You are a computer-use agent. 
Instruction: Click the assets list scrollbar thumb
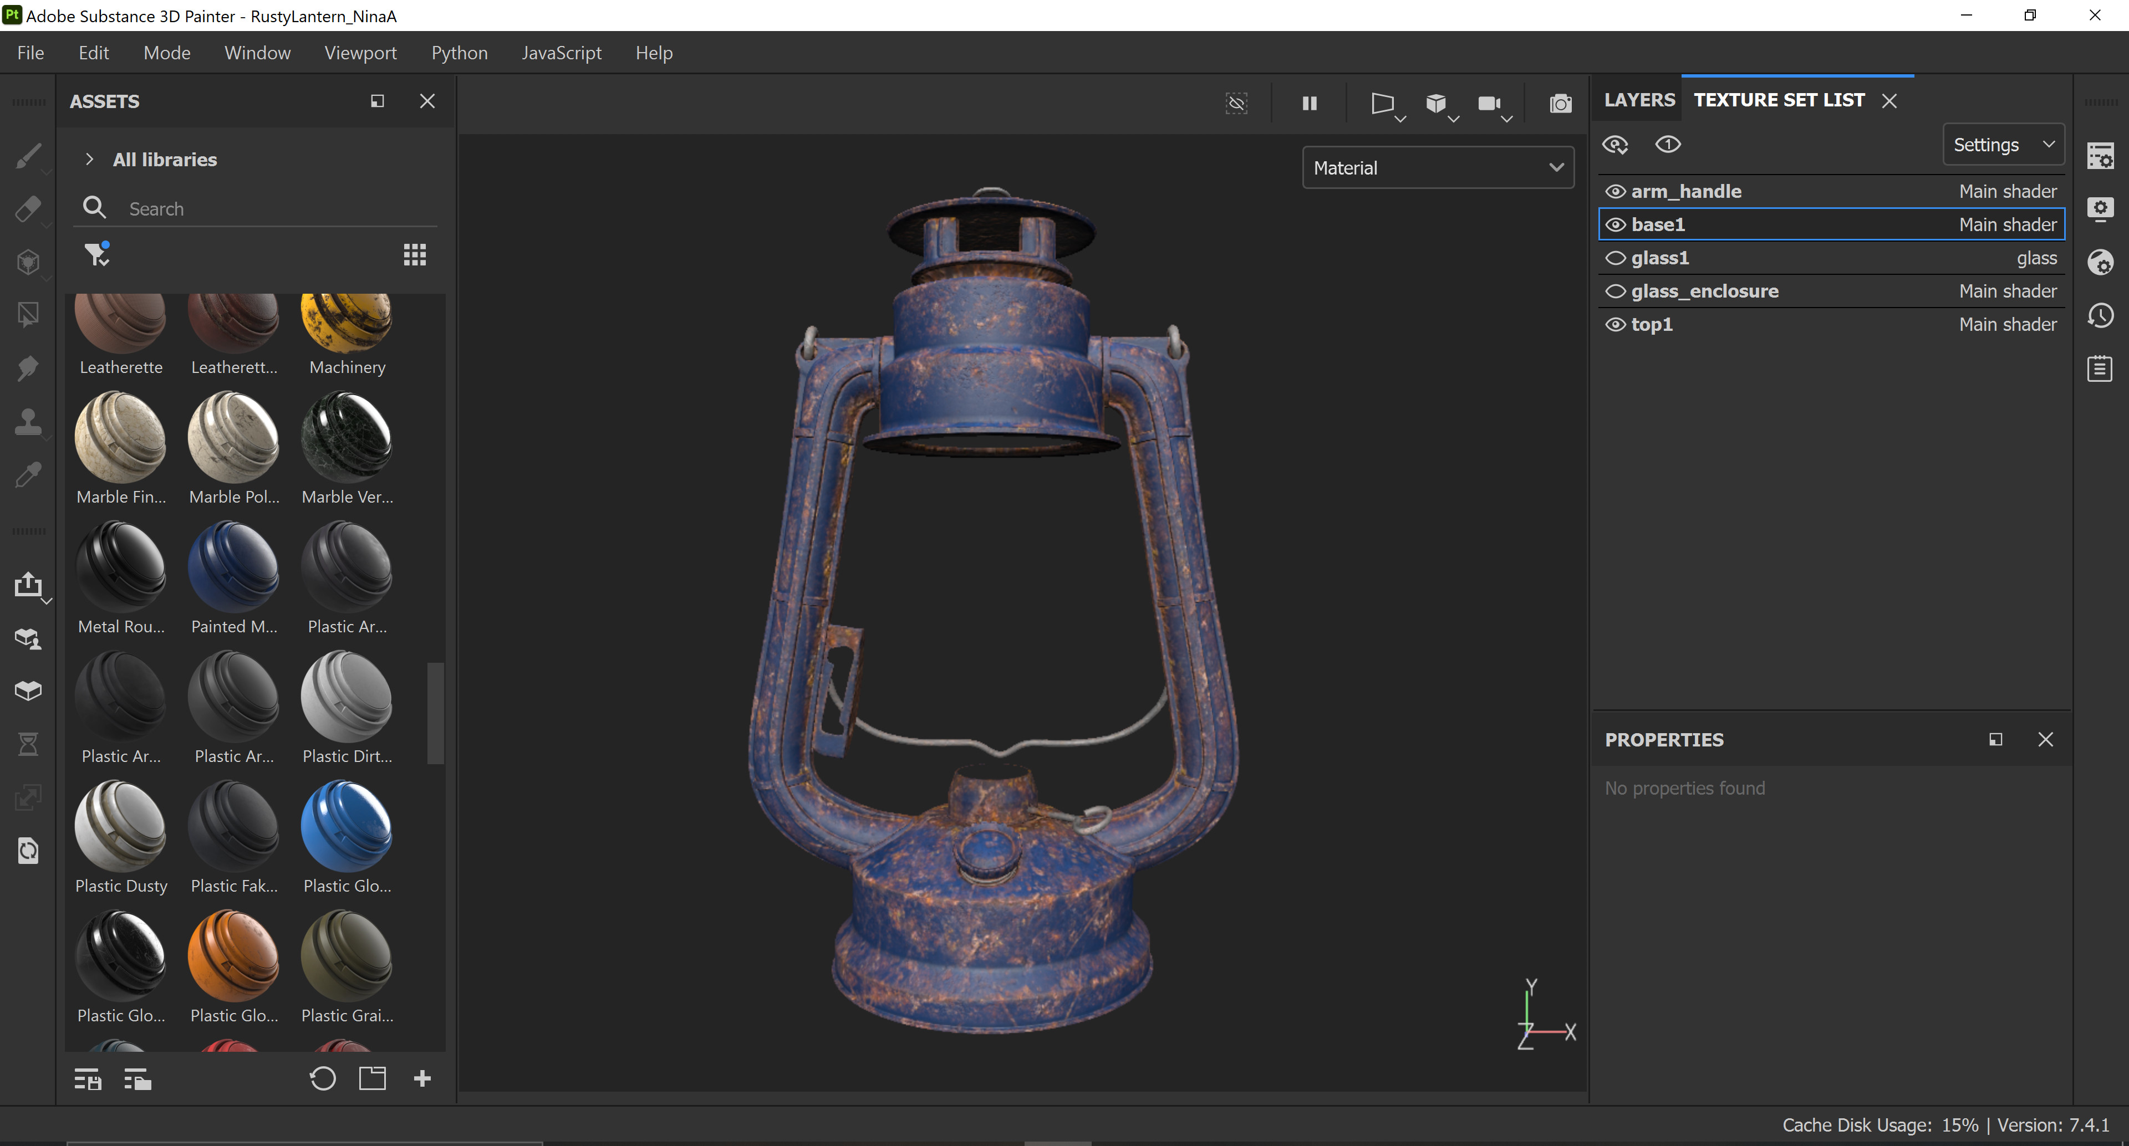(436, 713)
